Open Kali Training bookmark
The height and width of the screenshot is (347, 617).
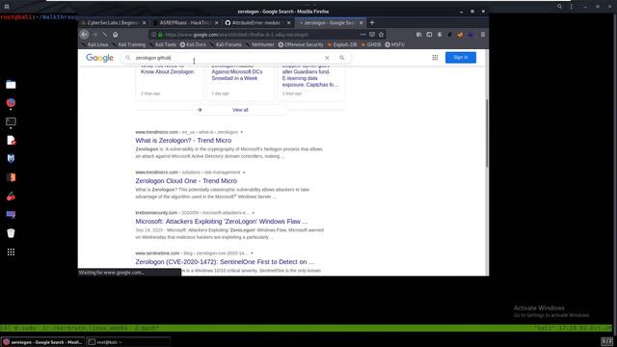[128, 44]
